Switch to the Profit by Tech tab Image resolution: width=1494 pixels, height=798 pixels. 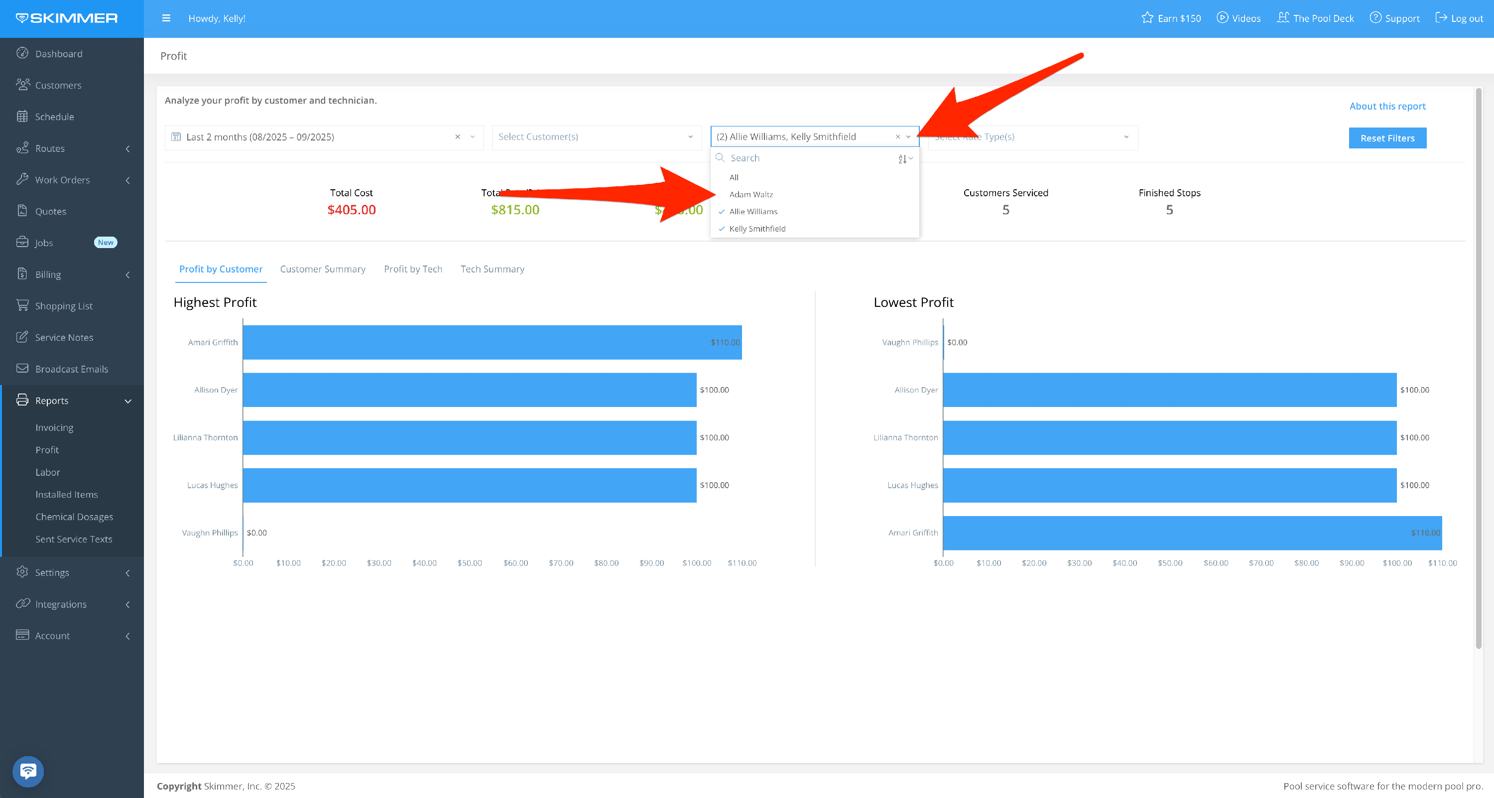412,269
